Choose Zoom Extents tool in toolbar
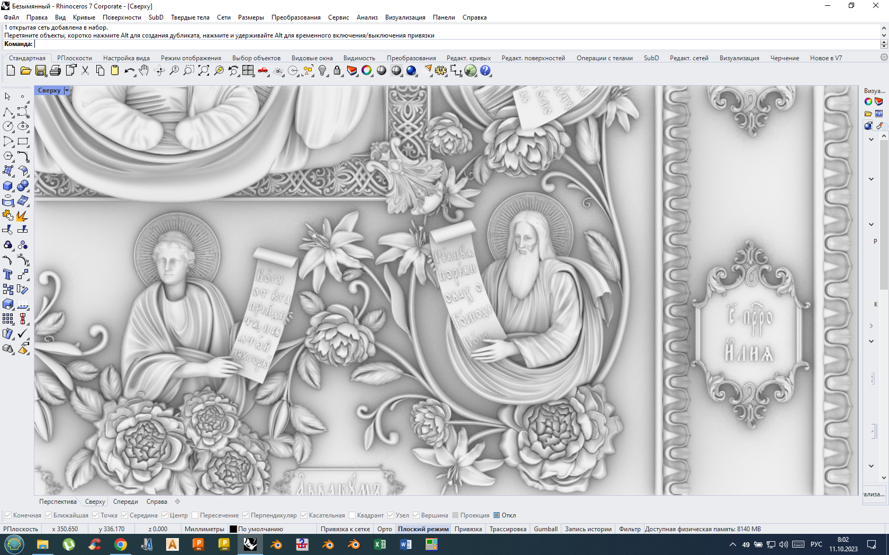Viewport: 889px width, 555px height. point(204,70)
